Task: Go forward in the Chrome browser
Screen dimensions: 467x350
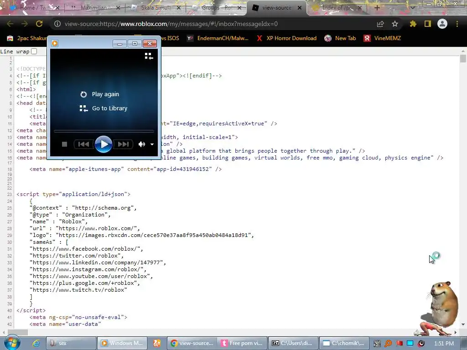Action: (x=25, y=24)
